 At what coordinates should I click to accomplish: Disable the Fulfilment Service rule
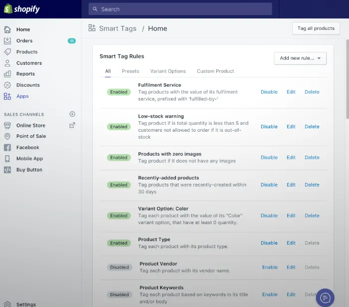pyautogui.click(x=269, y=92)
